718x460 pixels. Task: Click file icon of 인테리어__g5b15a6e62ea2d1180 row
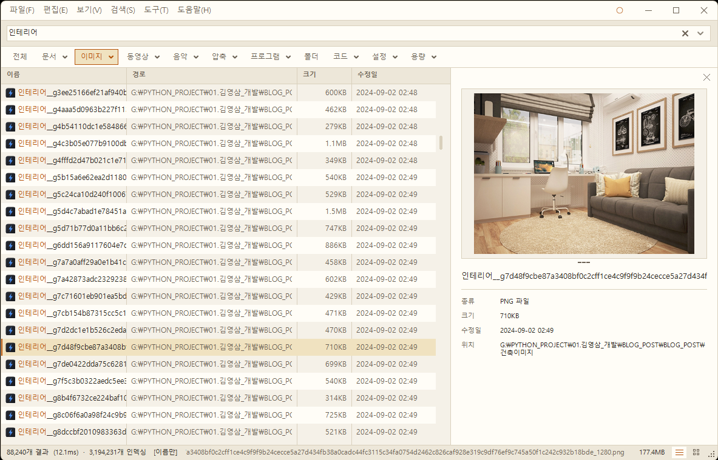pos(10,178)
